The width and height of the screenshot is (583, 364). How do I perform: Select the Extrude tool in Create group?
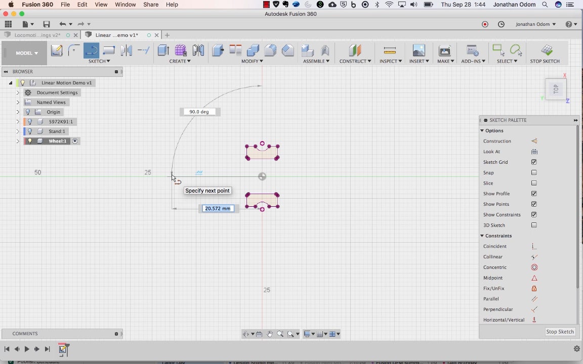click(163, 50)
